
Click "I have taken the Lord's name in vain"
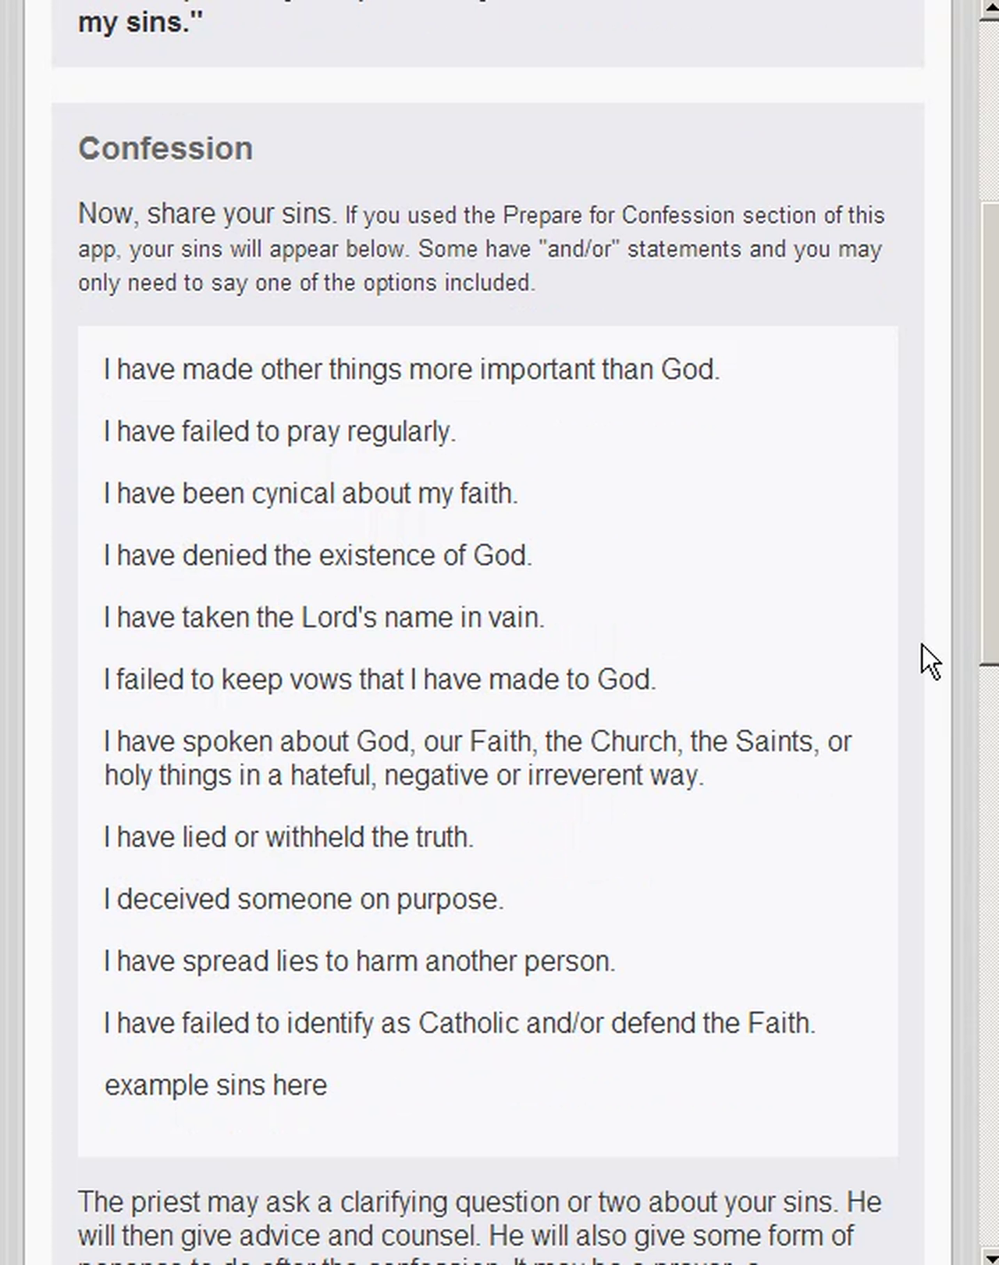[324, 617]
